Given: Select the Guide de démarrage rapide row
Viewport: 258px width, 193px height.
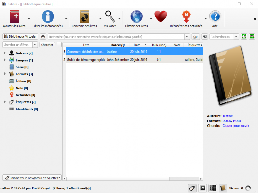Looking at the screenshot, I should coord(133,60).
